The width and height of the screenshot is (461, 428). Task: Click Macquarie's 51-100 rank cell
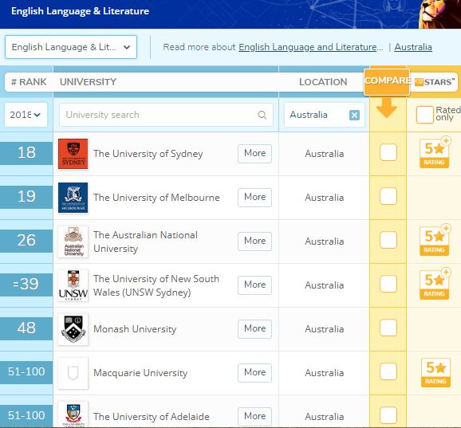tap(26, 372)
